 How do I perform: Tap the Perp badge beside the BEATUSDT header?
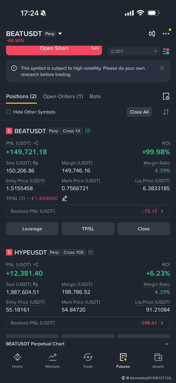50,34
